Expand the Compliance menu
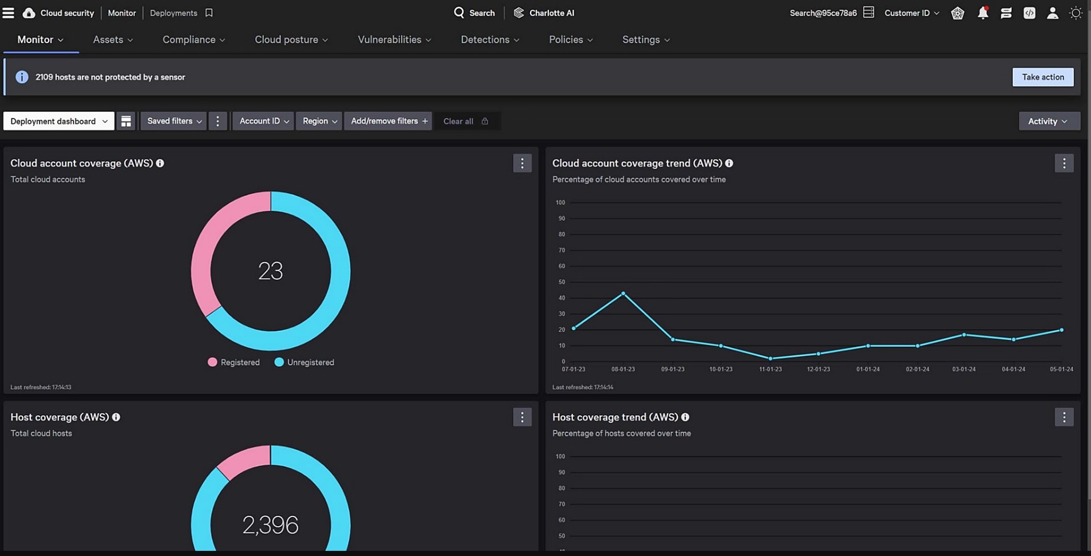Screen dimensions: 1091x556 [194, 40]
